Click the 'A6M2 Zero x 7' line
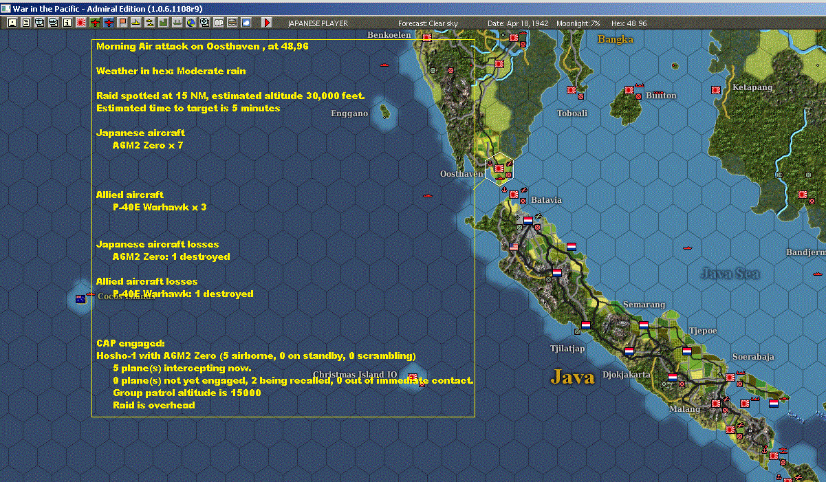This screenshot has width=826, height=482. click(x=148, y=146)
